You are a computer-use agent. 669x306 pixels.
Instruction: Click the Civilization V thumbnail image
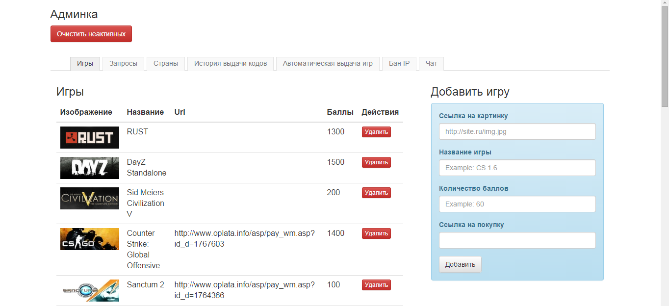click(89, 198)
